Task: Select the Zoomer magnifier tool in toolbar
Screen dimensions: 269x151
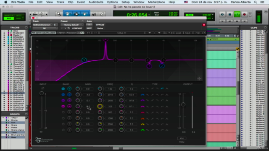Action: click(59, 14)
